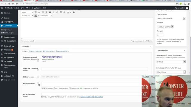191x107 pixels.
Task: Open the Родительская parent page dropdown
Action: click(x=171, y=18)
